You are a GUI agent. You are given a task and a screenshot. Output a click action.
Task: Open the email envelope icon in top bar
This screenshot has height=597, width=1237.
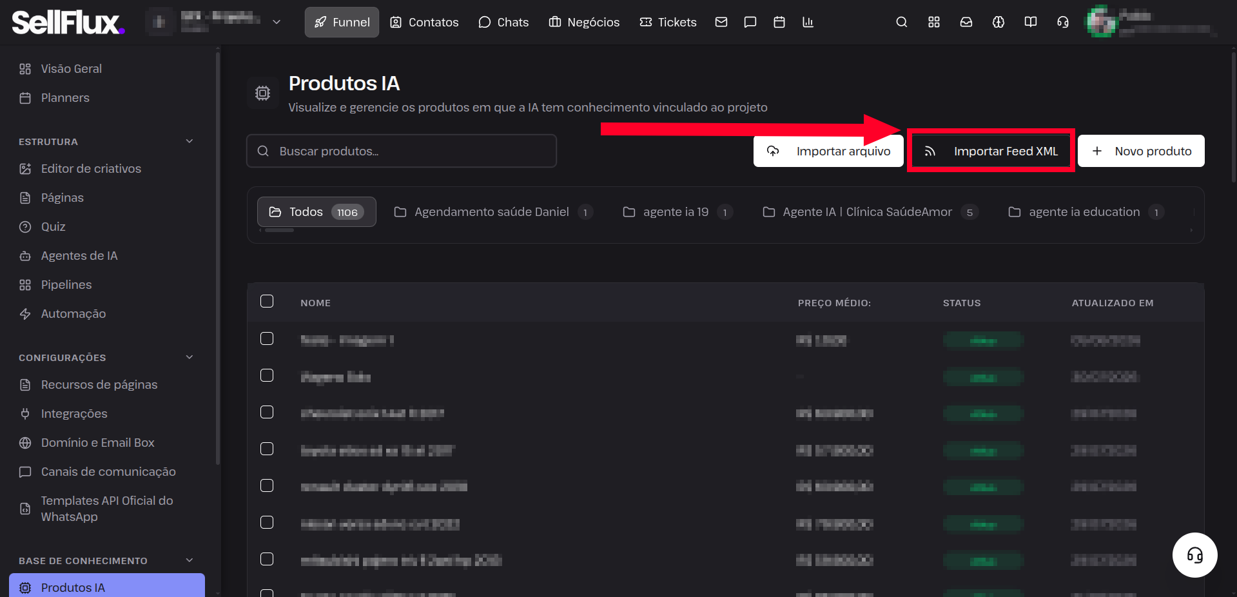pyautogui.click(x=721, y=22)
